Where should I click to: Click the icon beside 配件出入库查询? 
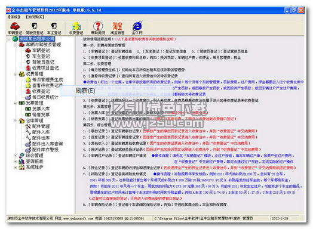[x=28, y=144]
